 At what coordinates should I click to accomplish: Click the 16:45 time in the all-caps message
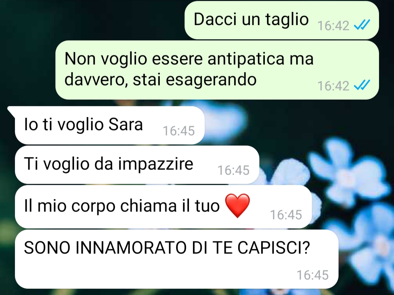pos(313,275)
